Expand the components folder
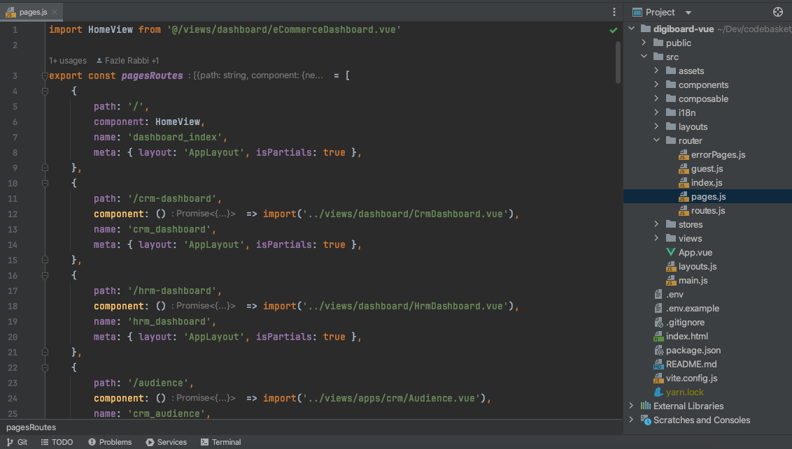 [x=656, y=84]
